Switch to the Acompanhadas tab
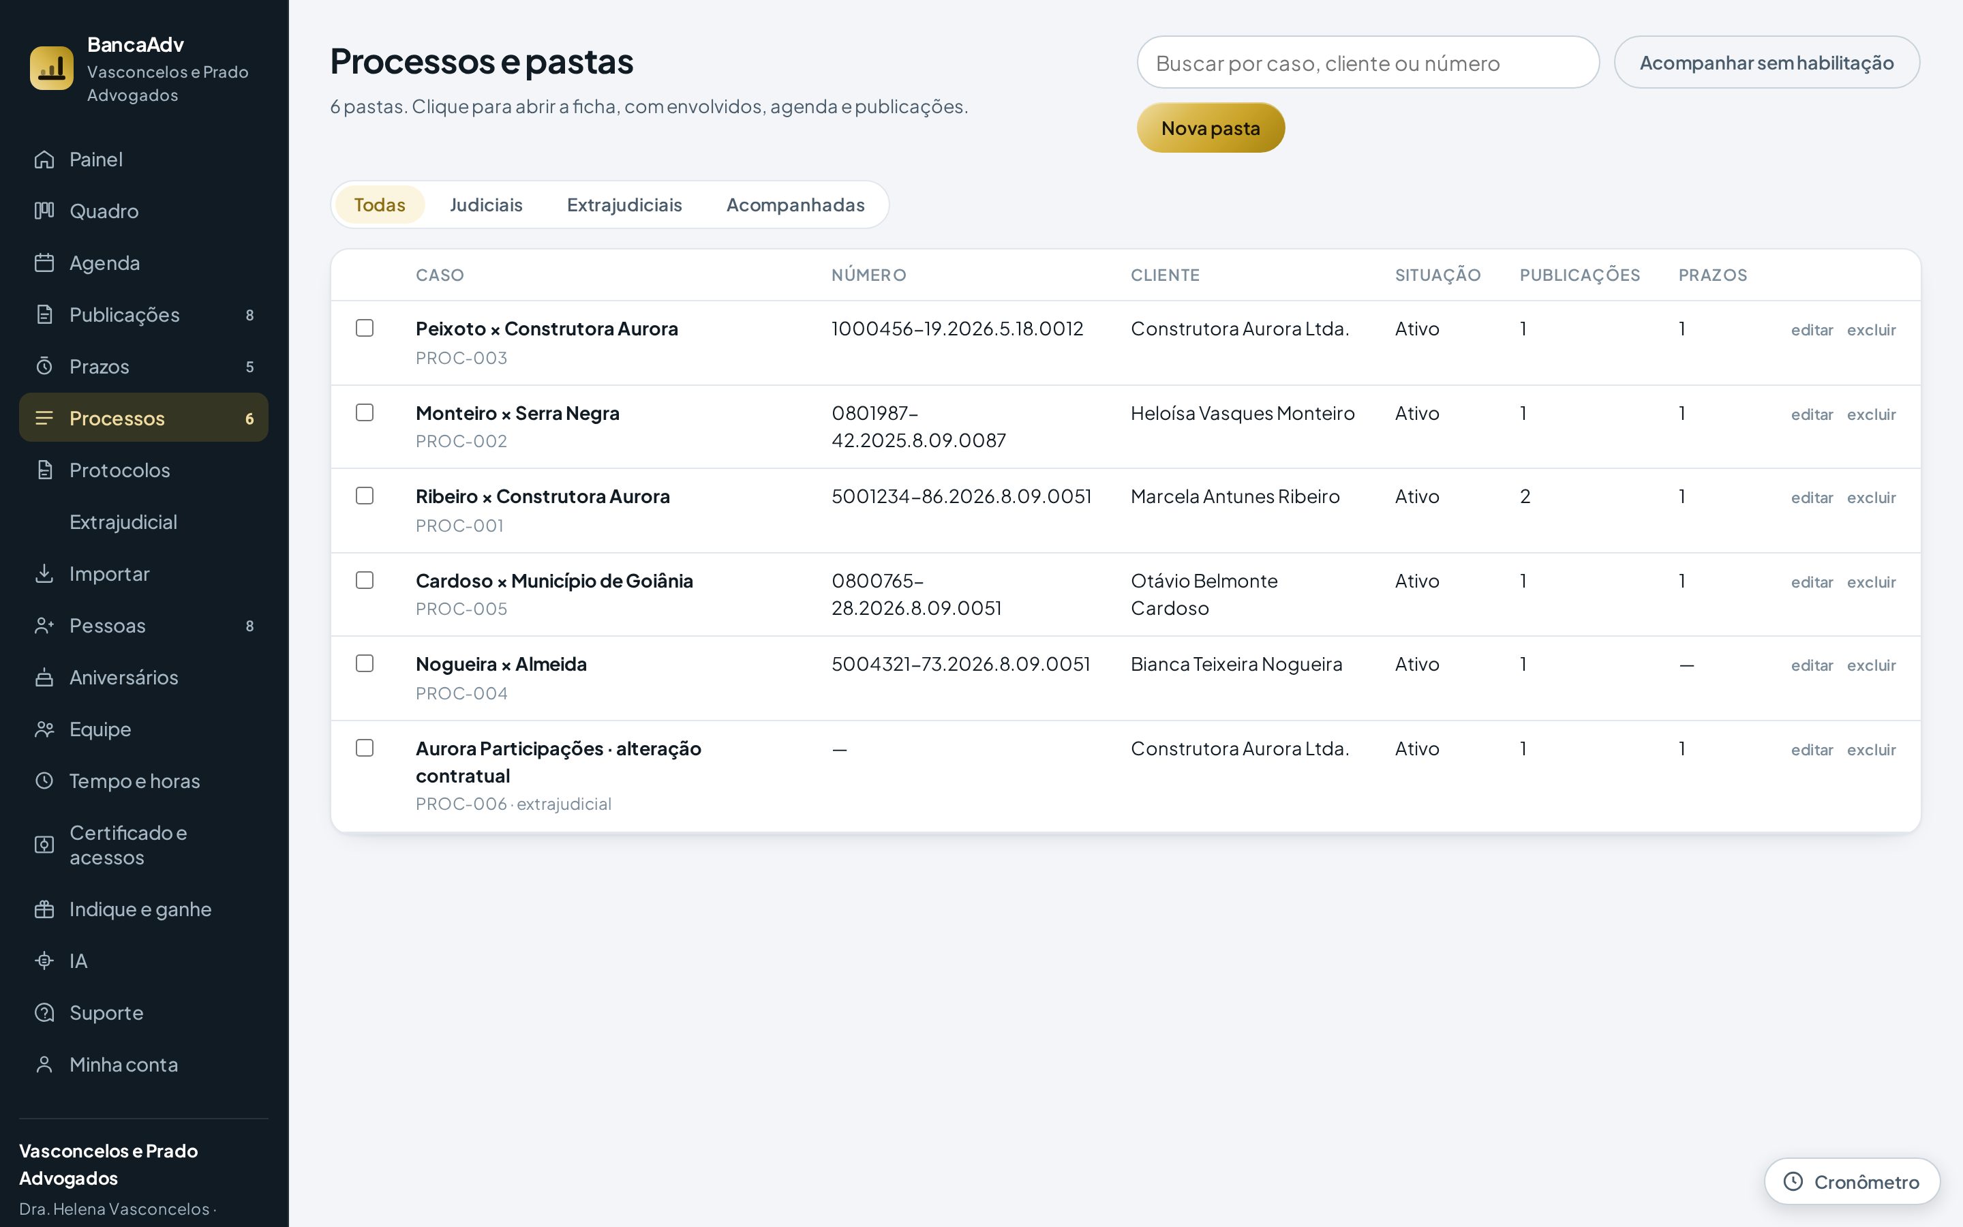Image resolution: width=1963 pixels, height=1227 pixels. 795,204
